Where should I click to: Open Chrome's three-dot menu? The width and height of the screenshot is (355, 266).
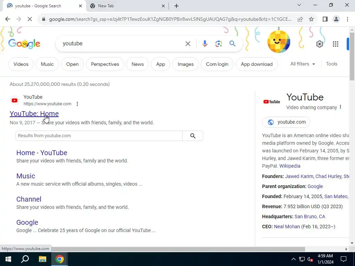[347, 19]
